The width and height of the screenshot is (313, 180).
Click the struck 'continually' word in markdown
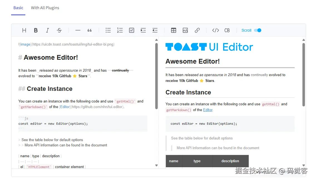[120, 70]
